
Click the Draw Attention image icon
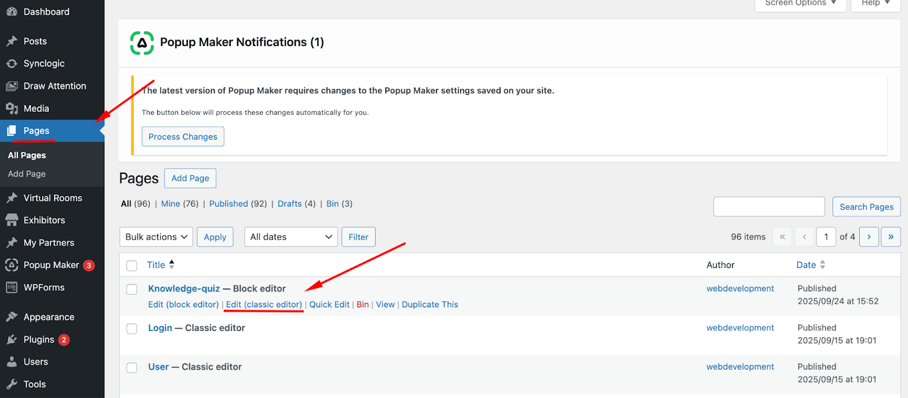click(11, 86)
